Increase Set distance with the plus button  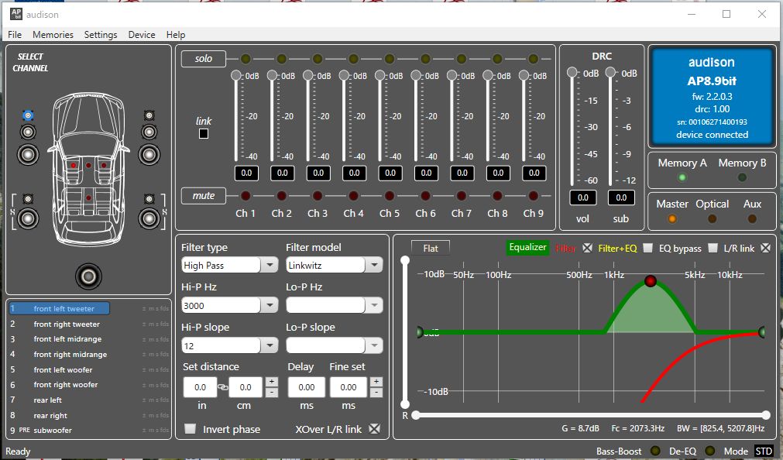click(271, 382)
